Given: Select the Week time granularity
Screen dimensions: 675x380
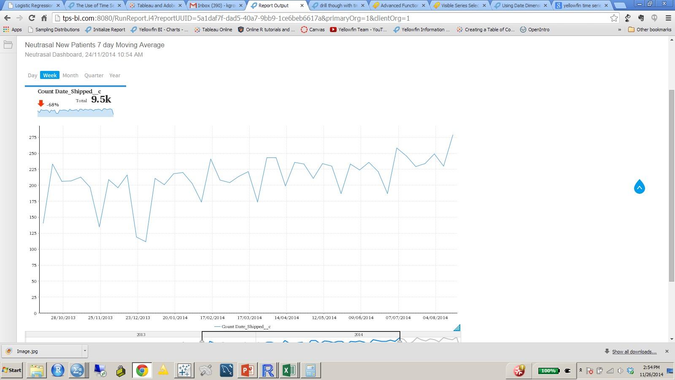Looking at the screenshot, I should click(x=50, y=75).
